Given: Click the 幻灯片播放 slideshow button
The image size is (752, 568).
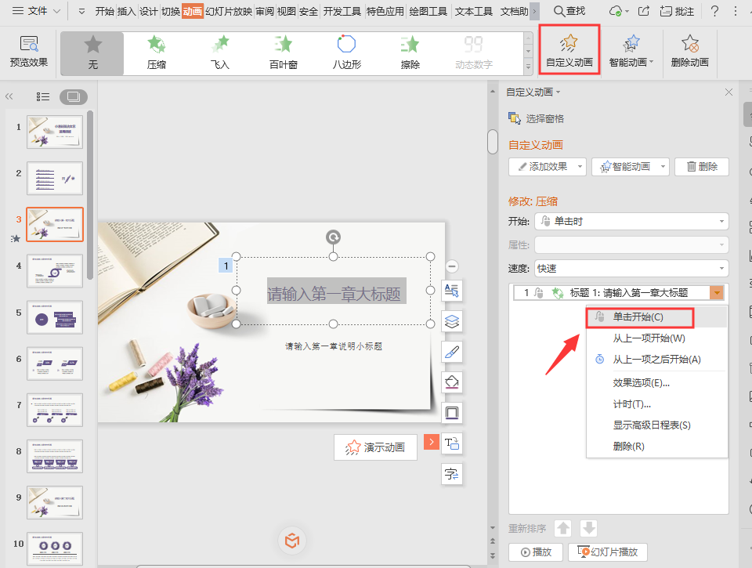Looking at the screenshot, I should [x=608, y=552].
